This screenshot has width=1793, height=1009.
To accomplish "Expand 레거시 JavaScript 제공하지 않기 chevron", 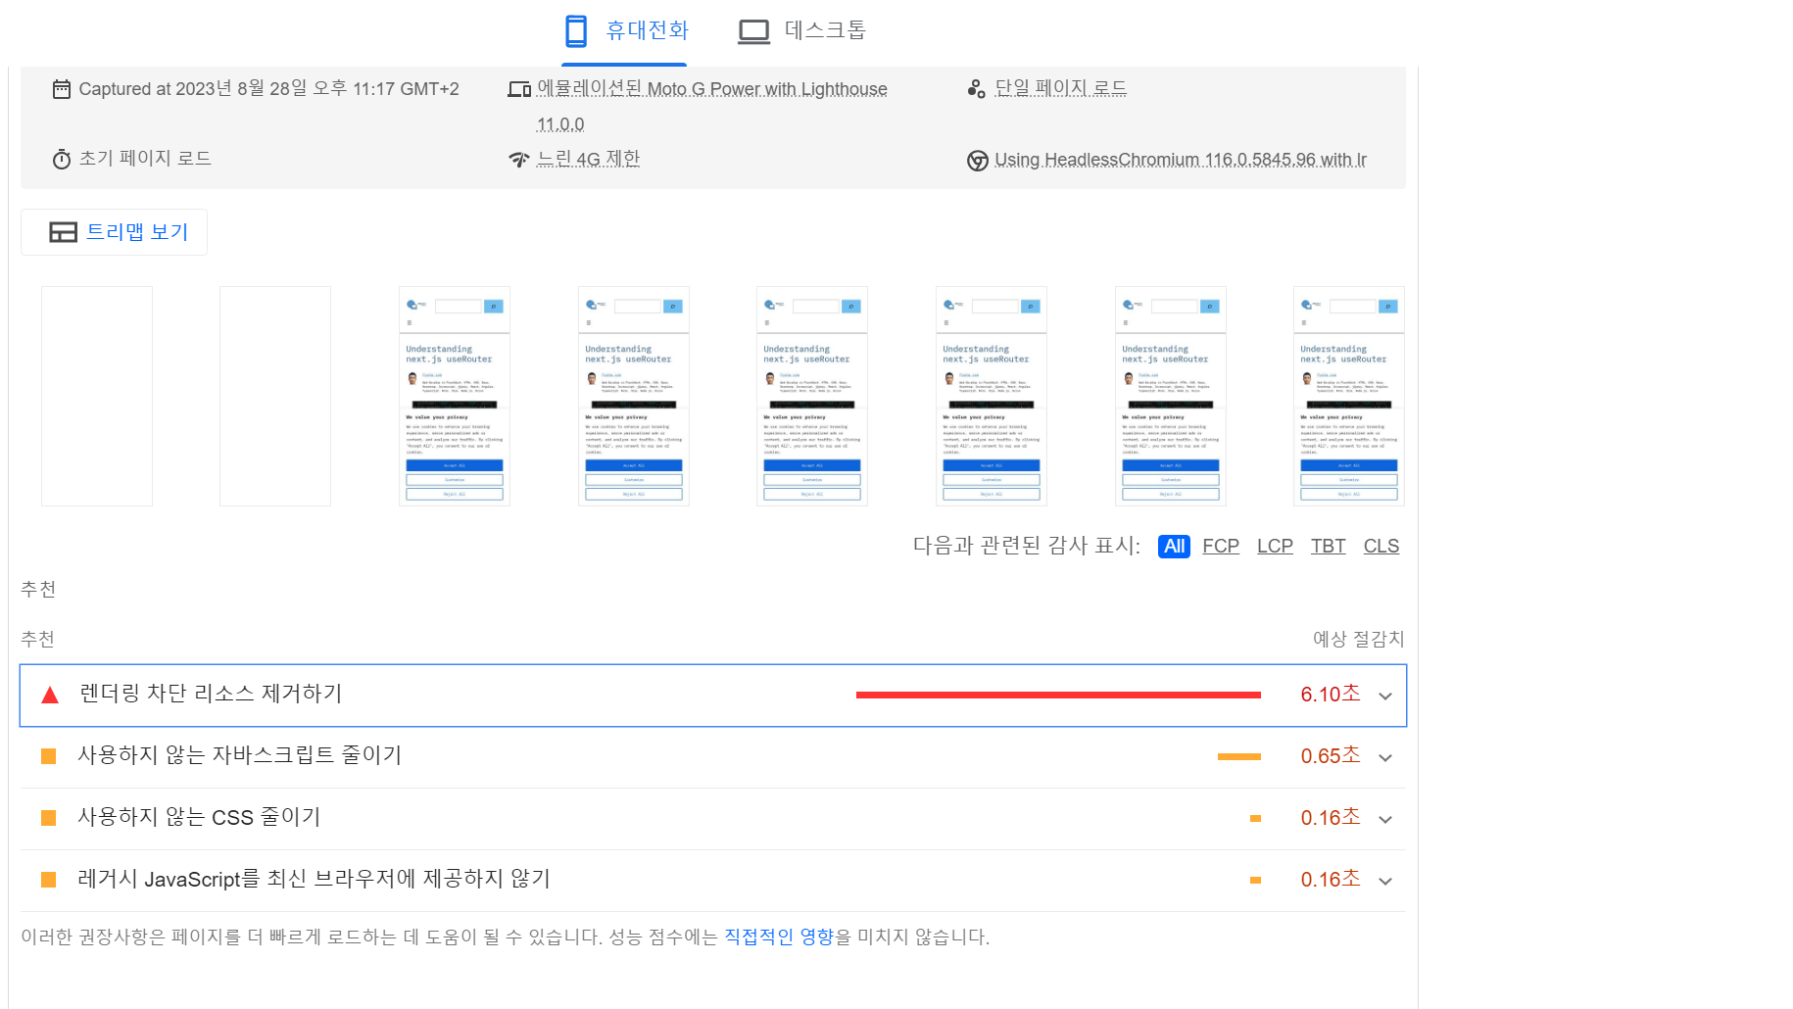I will click(1385, 882).
